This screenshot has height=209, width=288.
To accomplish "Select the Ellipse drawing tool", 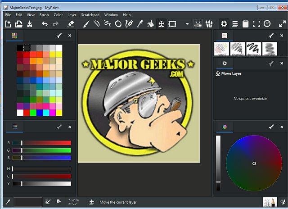I will pyautogui.click(x=118, y=23).
